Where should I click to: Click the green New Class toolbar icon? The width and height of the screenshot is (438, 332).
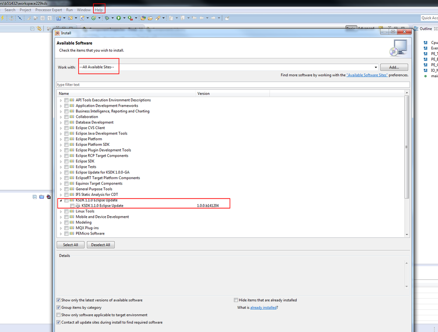coord(94,18)
